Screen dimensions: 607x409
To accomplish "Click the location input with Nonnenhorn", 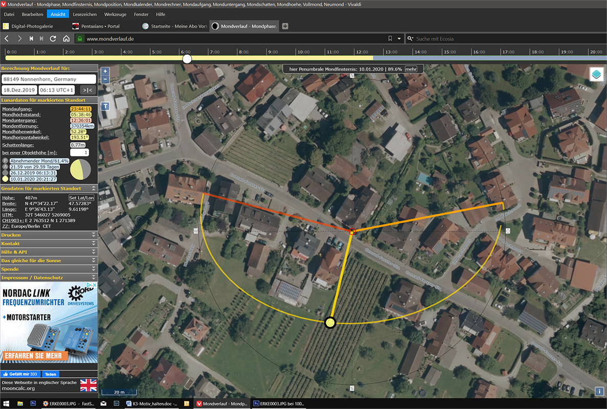I will [x=49, y=79].
